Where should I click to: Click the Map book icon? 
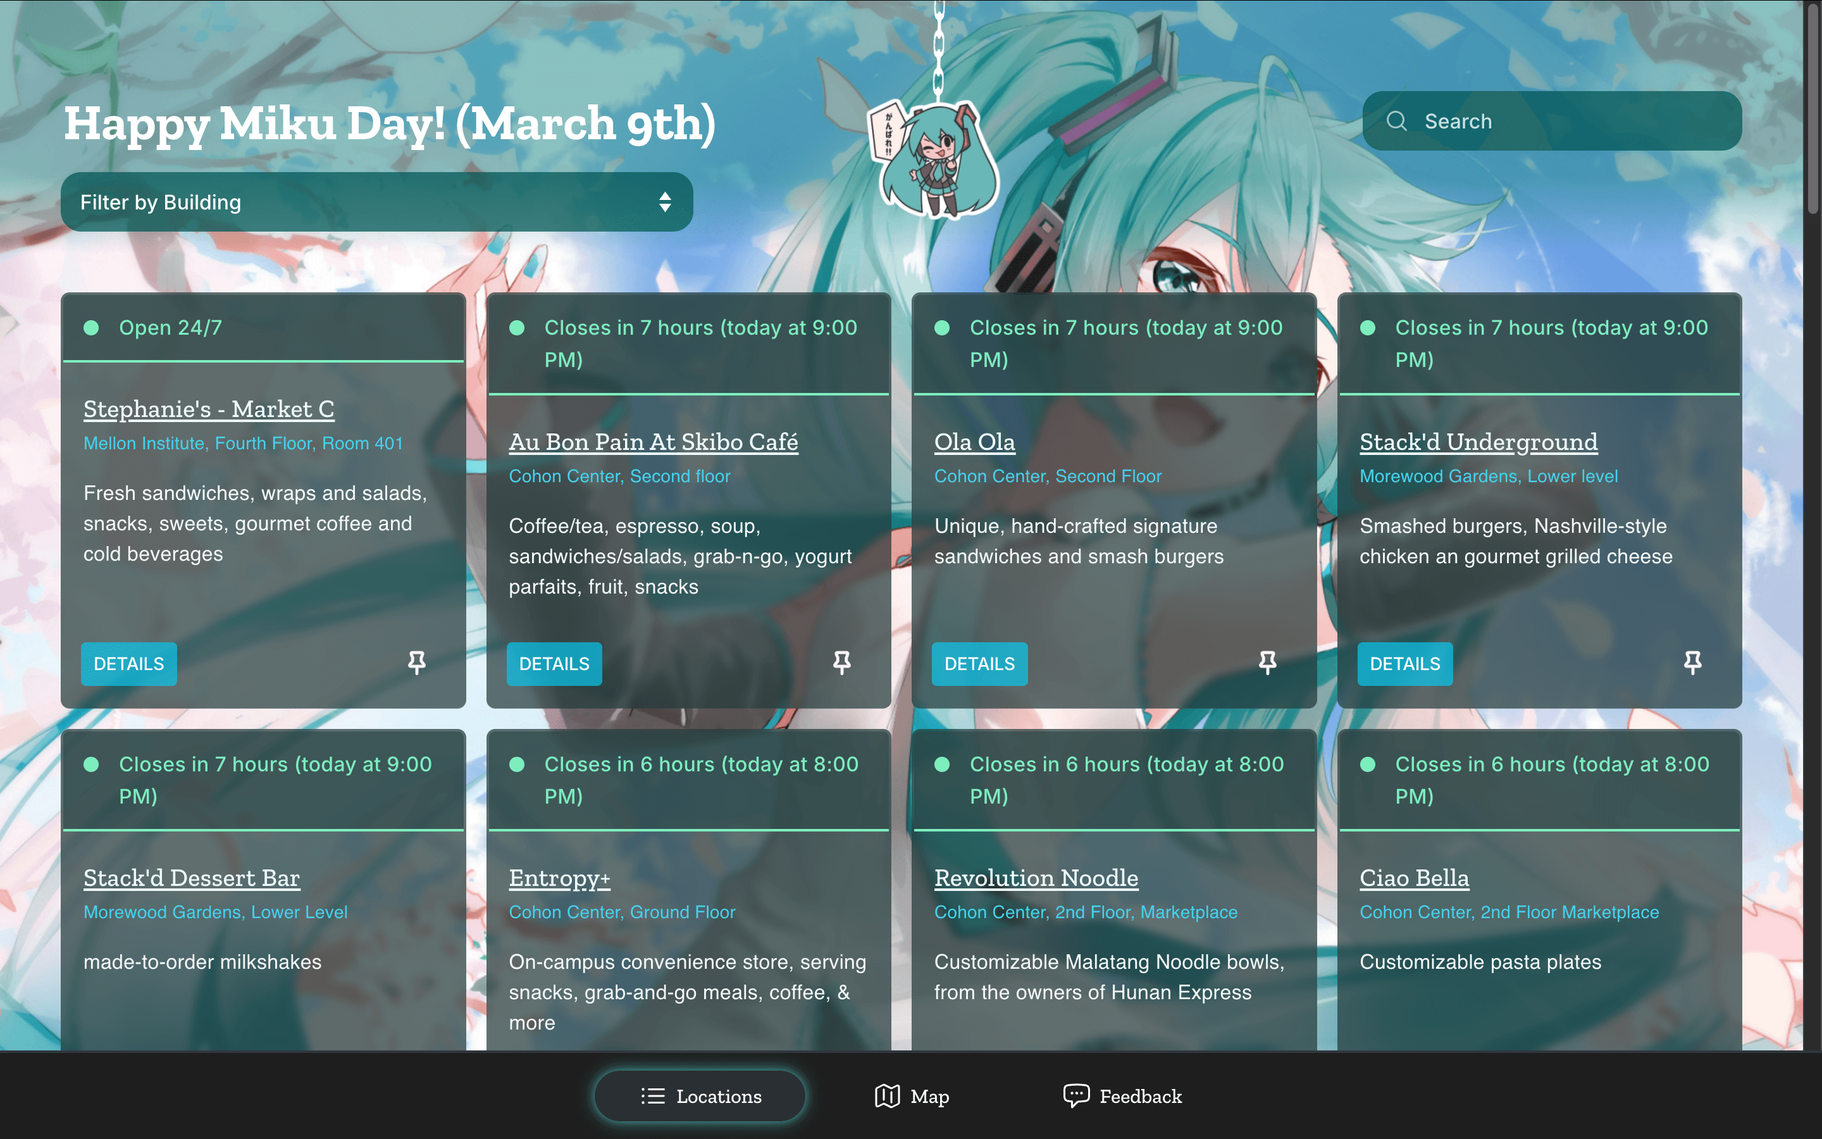[887, 1096]
